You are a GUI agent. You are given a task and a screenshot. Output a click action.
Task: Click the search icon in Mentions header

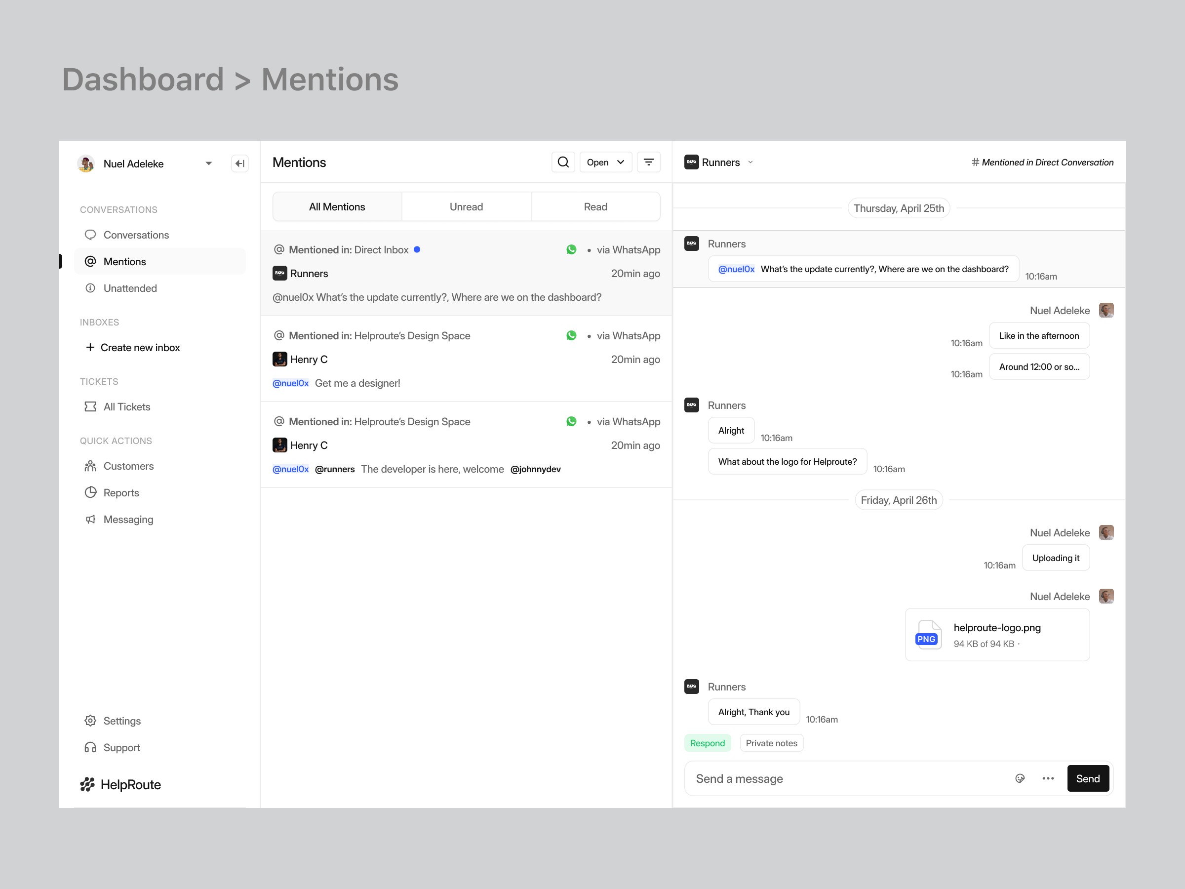point(563,162)
